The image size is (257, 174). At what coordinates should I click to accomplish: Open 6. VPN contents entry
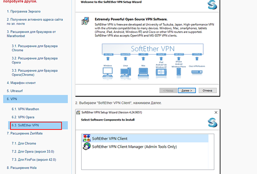tap(12, 99)
